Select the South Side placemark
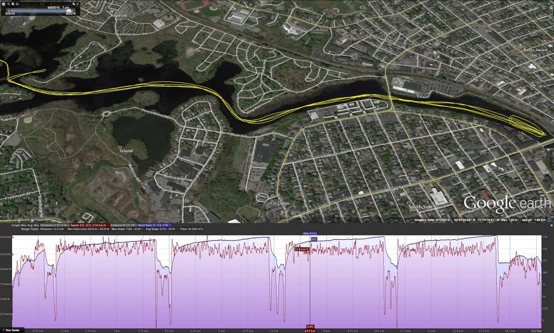 coord(409,203)
